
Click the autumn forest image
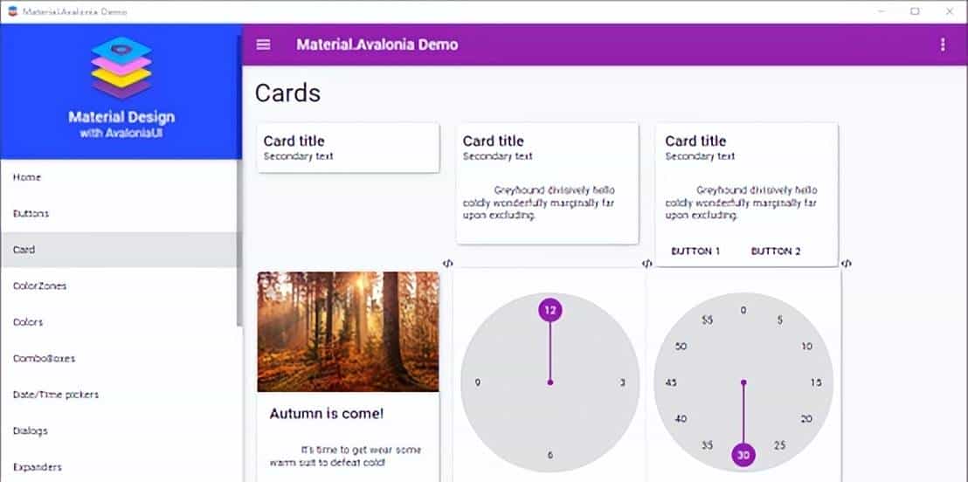click(348, 332)
